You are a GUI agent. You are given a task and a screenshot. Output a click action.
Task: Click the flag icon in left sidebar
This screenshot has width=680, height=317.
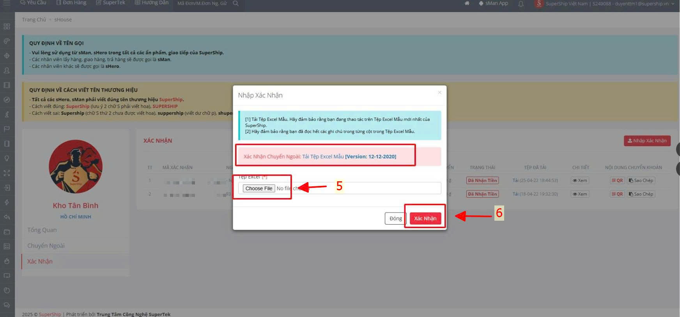point(7,129)
